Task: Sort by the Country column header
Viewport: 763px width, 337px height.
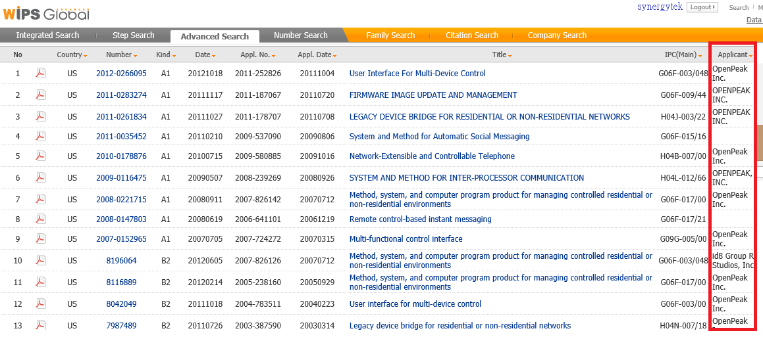Action: click(x=72, y=55)
